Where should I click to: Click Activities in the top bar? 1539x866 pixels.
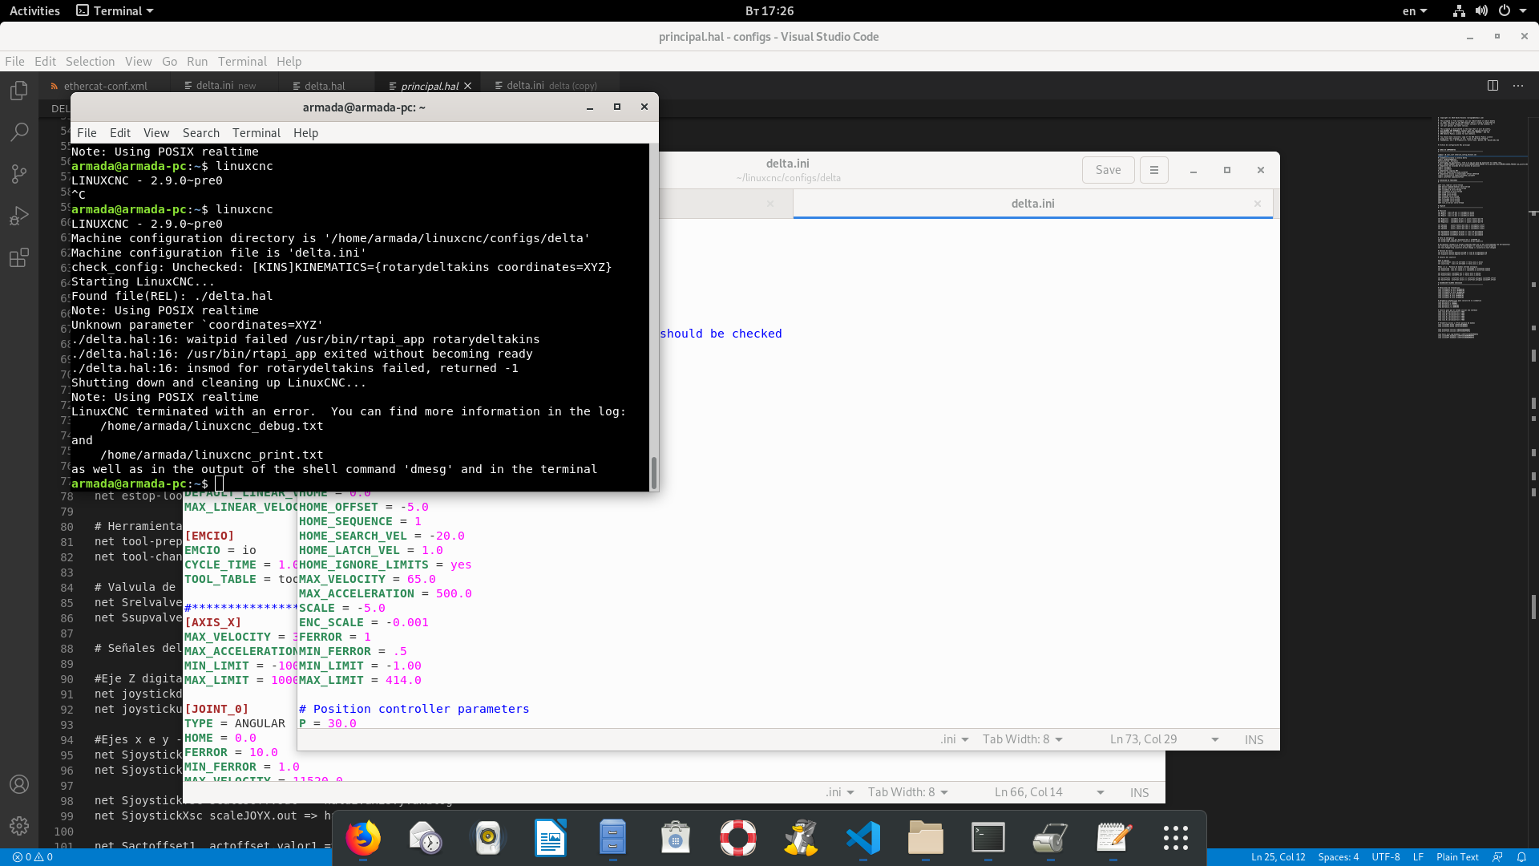pos(34,11)
